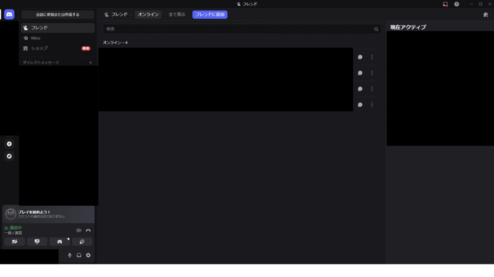Screen dimensions: 494x277
Task: Click the フレンドに追加 button
Action: (x=210, y=14)
